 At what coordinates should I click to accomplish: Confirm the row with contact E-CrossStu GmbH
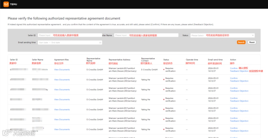pyautogui.click(x=234, y=68)
